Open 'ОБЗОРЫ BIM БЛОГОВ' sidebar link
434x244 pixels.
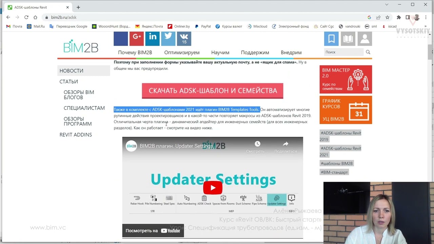(79, 95)
